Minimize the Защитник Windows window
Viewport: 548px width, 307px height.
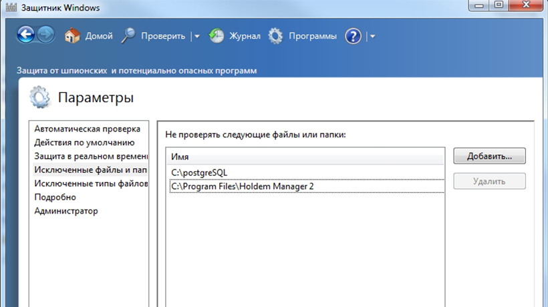pos(478,5)
